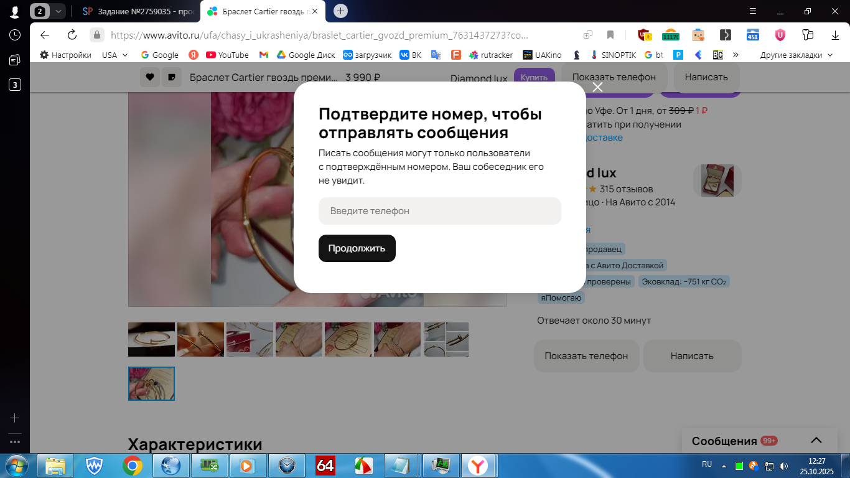Show more bookmarks with double chevron
The width and height of the screenshot is (850, 478).
(x=736, y=55)
